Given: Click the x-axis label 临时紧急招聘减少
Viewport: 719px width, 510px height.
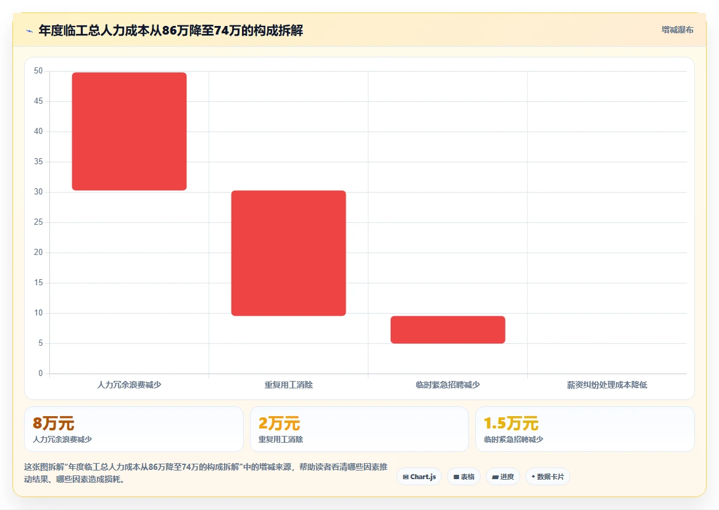Looking at the screenshot, I should [447, 385].
